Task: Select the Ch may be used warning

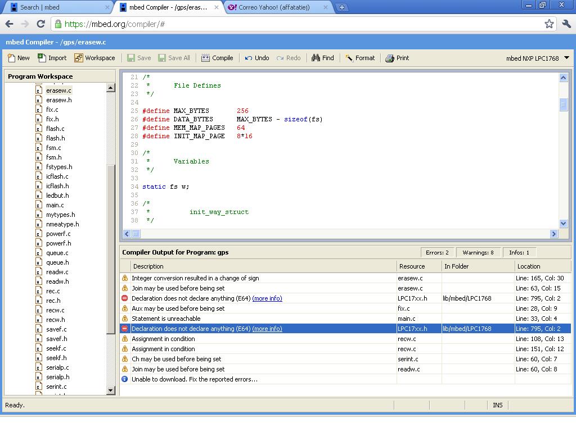Action: 345,359
